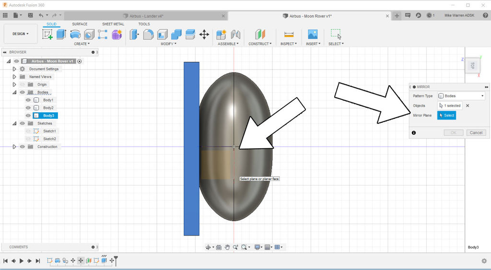Collapse the Sketches folder

click(14, 123)
